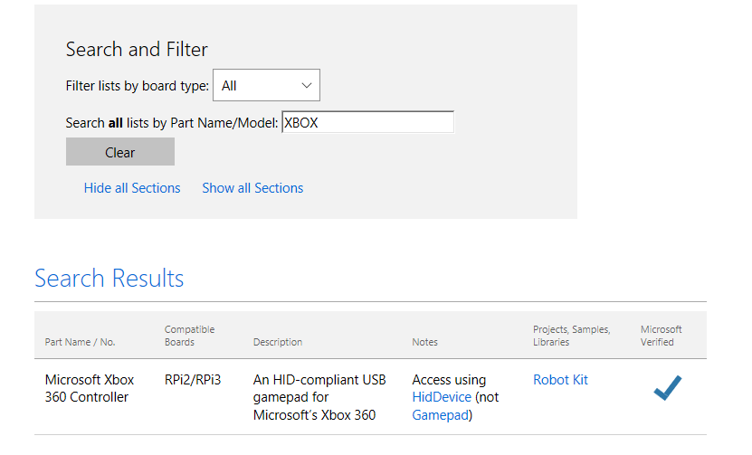Click the Part Name/Model search field
This screenshot has width=752, height=455.
pyautogui.click(x=367, y=122)
